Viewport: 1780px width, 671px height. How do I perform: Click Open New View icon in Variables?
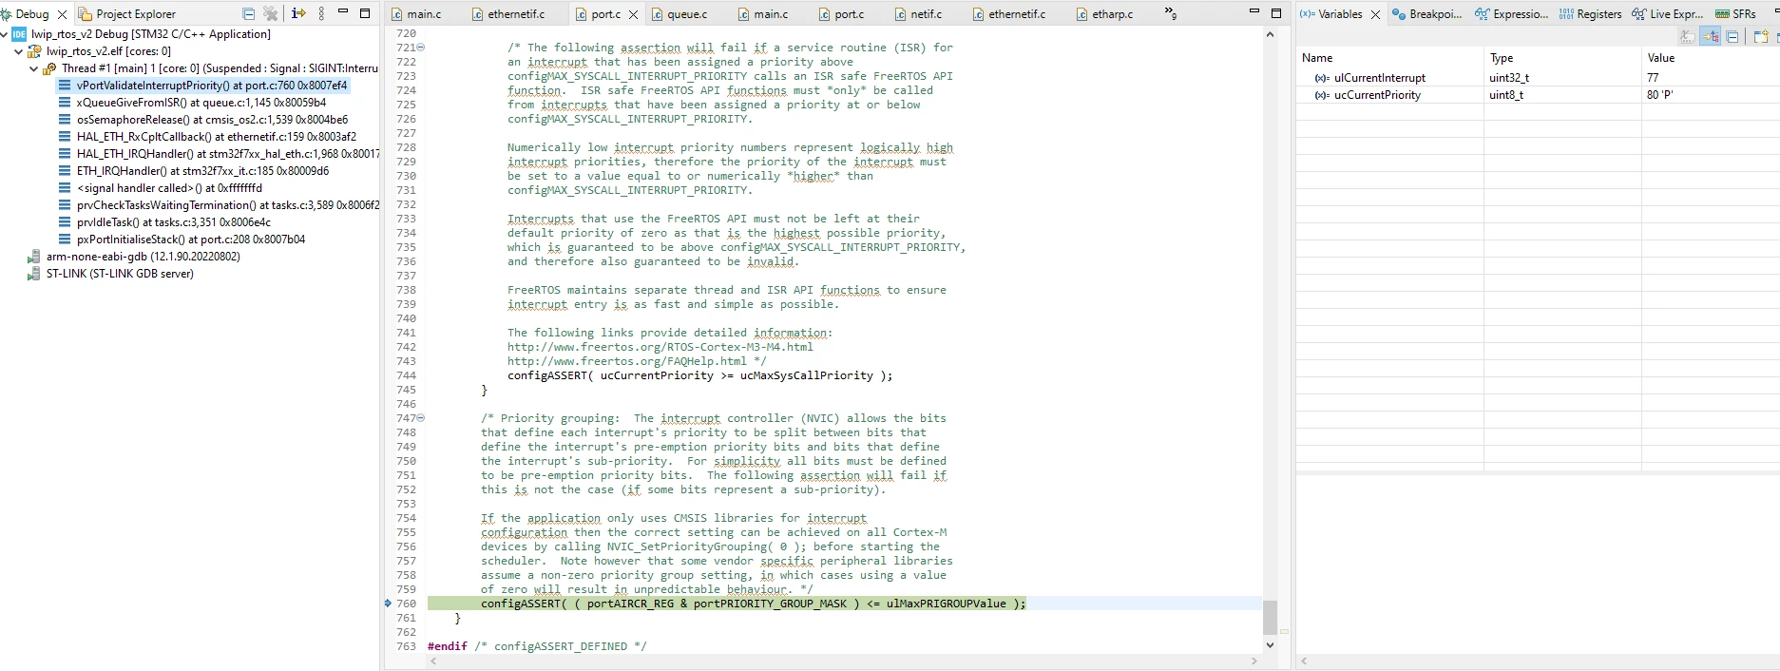pyautogui.click(x=1760, y=36)
